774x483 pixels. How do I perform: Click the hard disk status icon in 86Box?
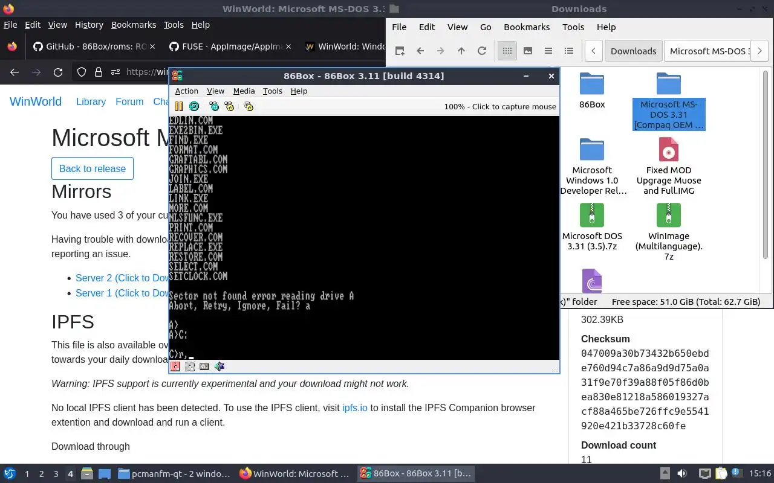pyautogui.click(x=204, y=366)
